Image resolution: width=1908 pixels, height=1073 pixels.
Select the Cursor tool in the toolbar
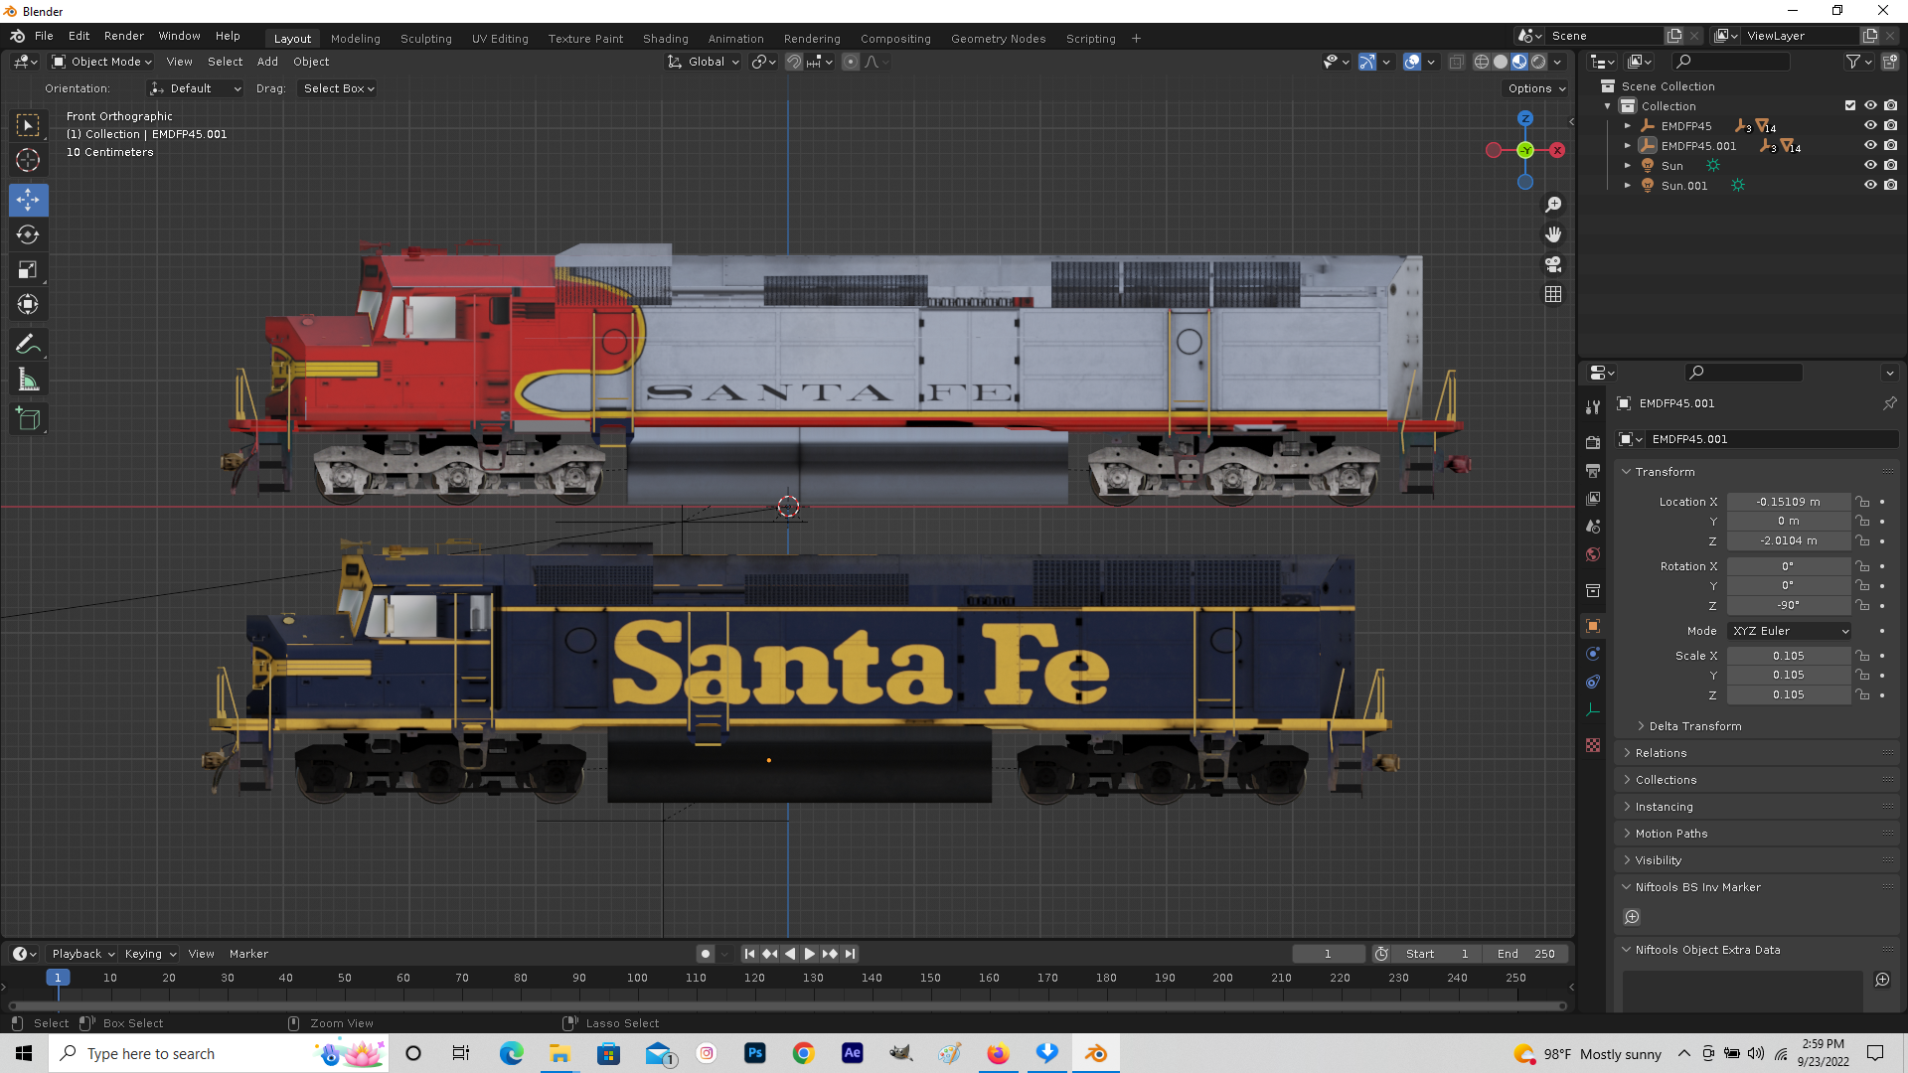tap(28, 160)
